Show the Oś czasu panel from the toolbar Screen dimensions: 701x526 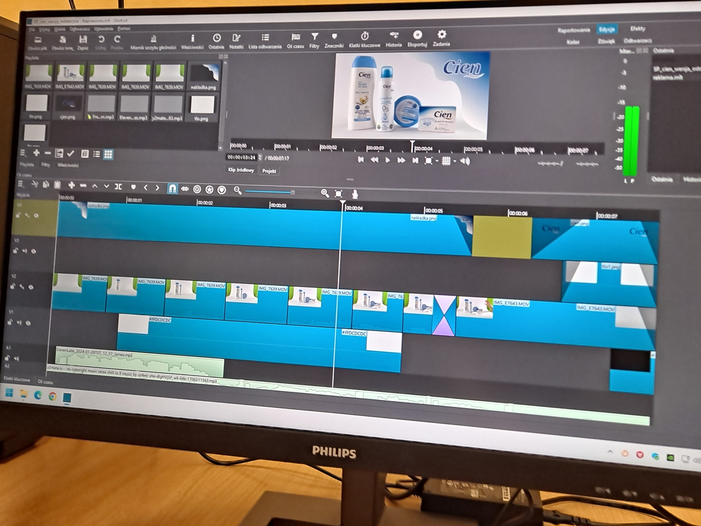295,41
